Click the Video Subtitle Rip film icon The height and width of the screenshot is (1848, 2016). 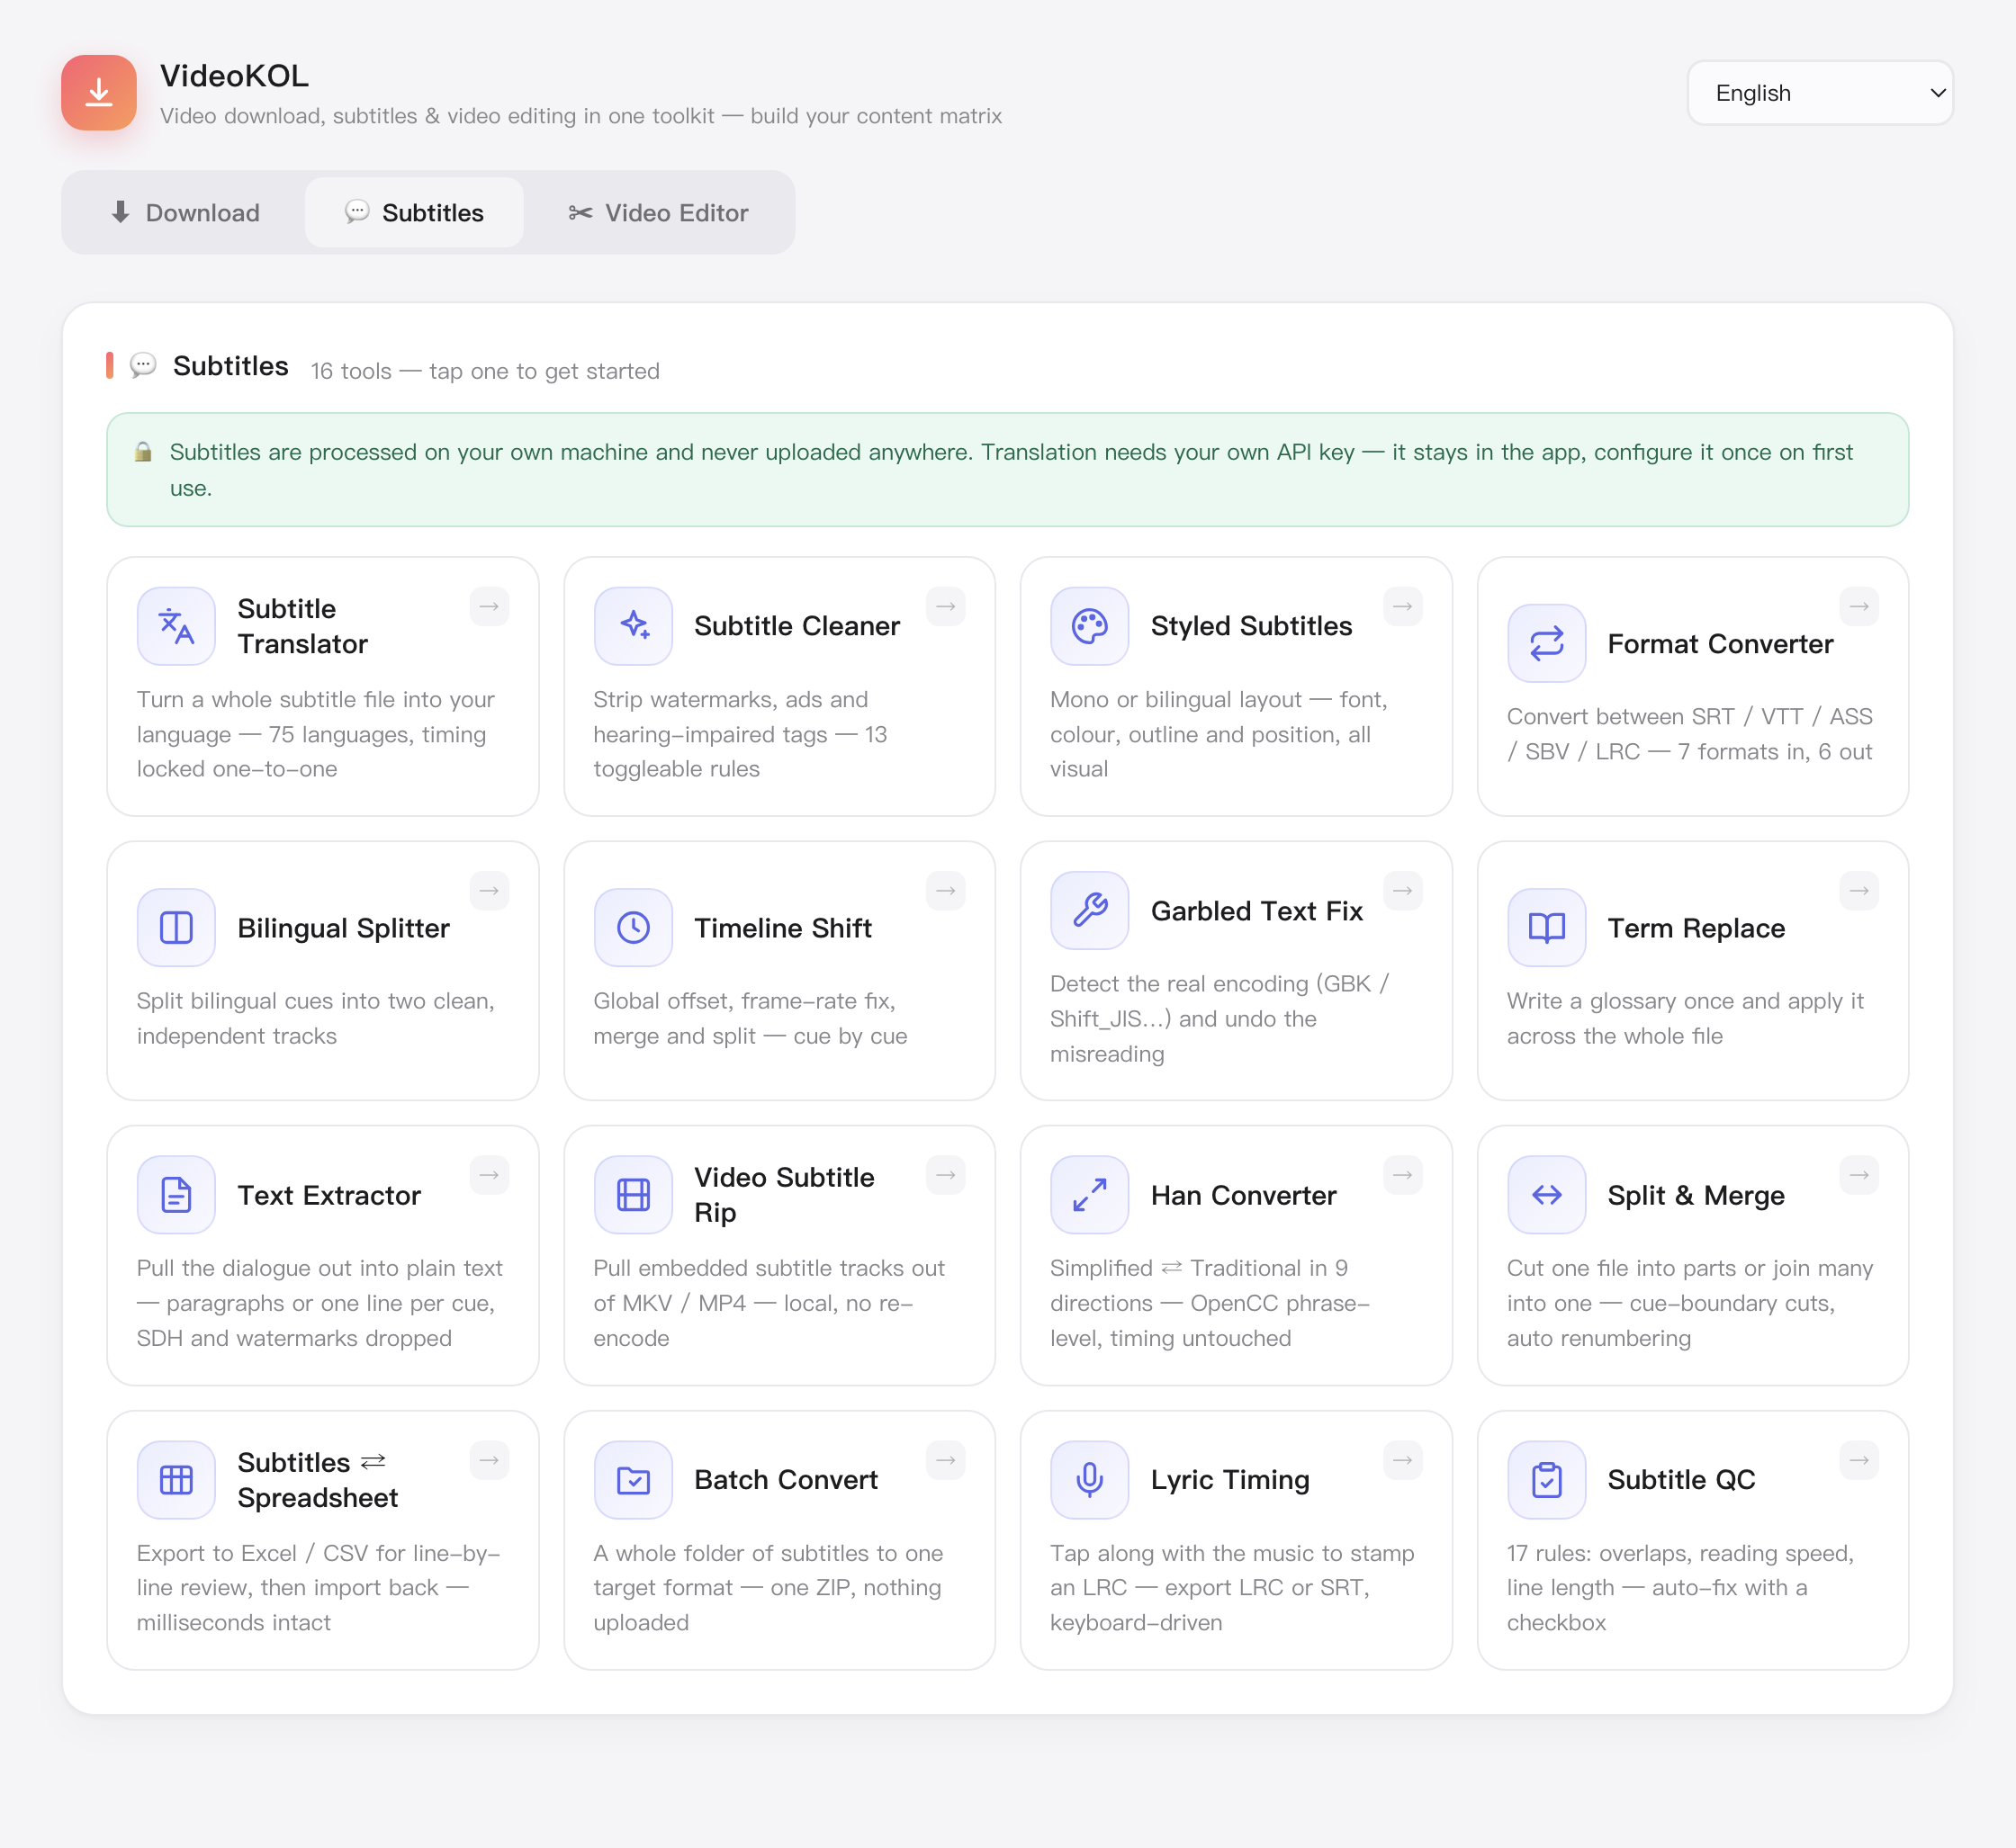(x=634, y=1195)
